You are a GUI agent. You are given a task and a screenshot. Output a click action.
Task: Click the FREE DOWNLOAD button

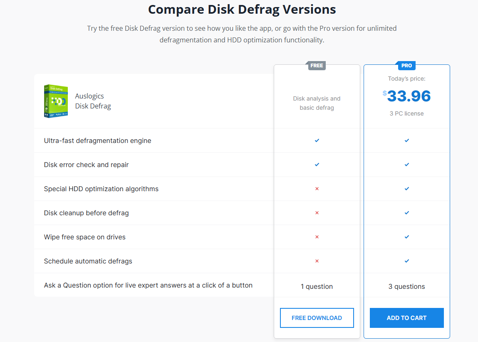click(317, 318)
